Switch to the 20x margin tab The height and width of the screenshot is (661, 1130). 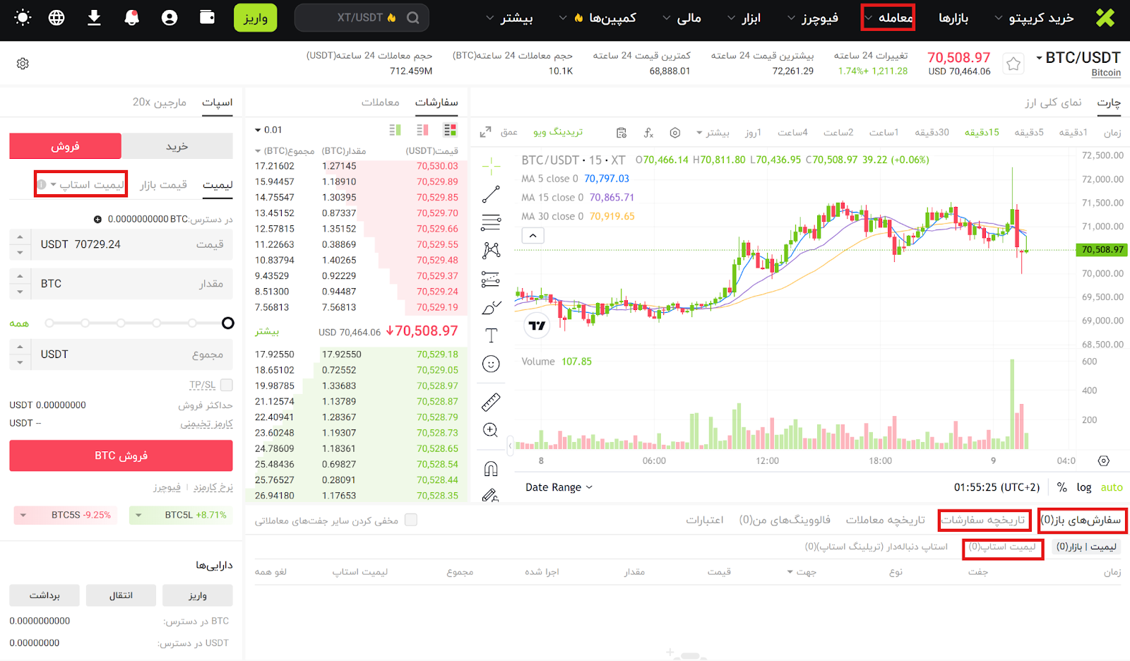(x=160, y=102)
